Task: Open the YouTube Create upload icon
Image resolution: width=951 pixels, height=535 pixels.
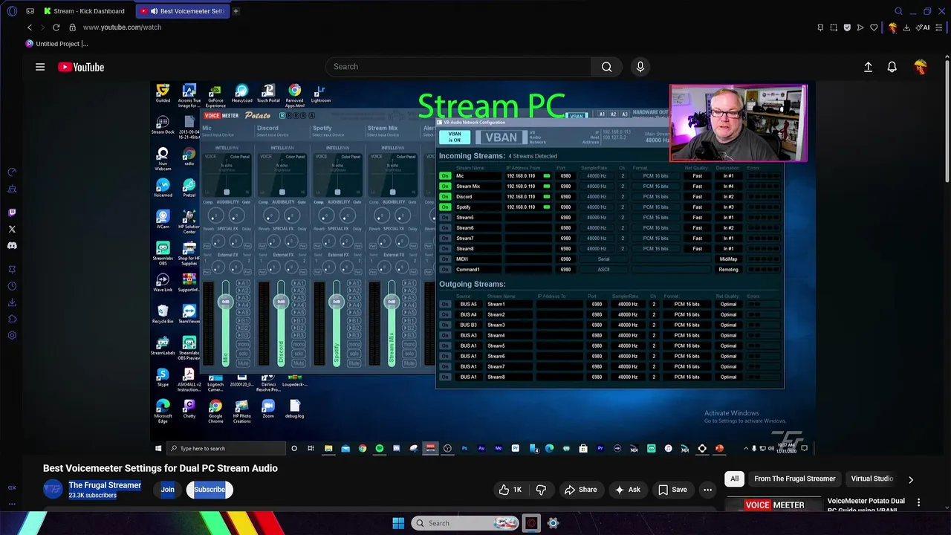Action: pos(868,67)
